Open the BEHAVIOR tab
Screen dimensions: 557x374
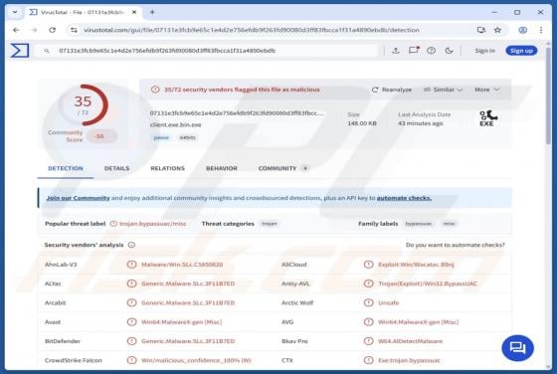click(x=222, y=168)
